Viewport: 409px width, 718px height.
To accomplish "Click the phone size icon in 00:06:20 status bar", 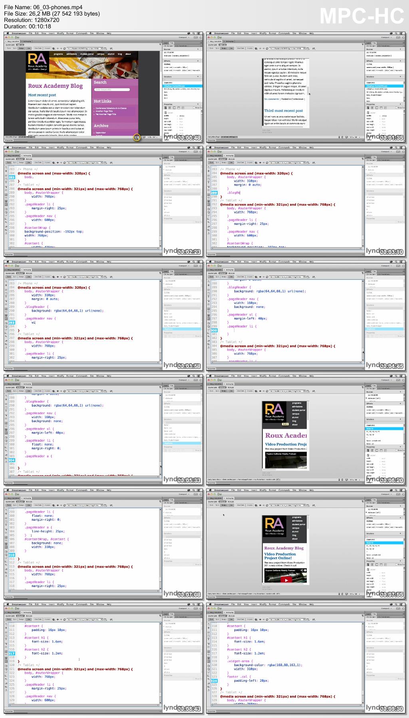I will [x=339, y=480].
